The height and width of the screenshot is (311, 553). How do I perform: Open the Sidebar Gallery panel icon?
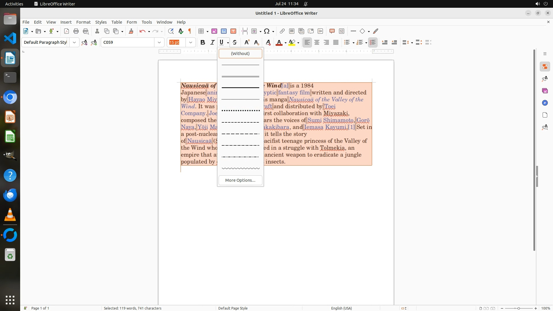point(545,91)
